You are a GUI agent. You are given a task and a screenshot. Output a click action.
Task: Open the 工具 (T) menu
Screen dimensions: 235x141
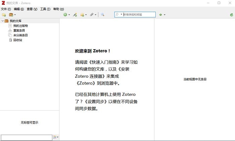coord(45,9)
